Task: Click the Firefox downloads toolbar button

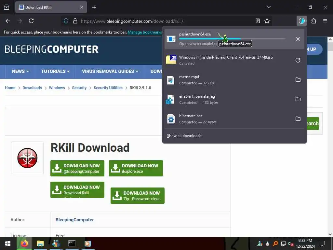Action: coord(301,21)
